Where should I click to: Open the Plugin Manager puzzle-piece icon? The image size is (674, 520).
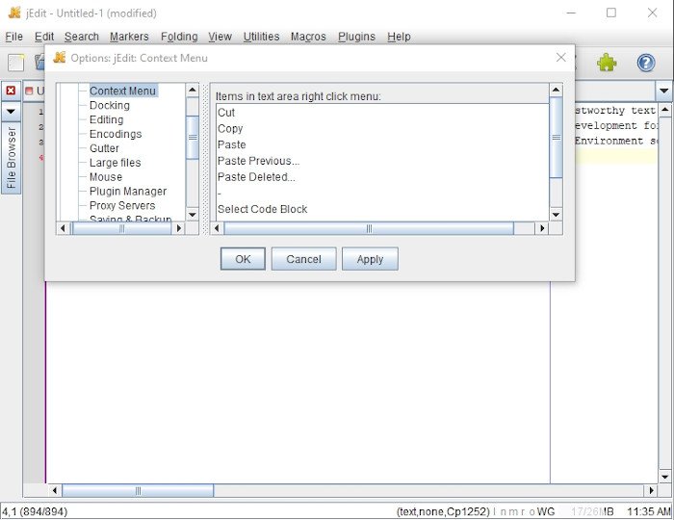coord(607,63)
